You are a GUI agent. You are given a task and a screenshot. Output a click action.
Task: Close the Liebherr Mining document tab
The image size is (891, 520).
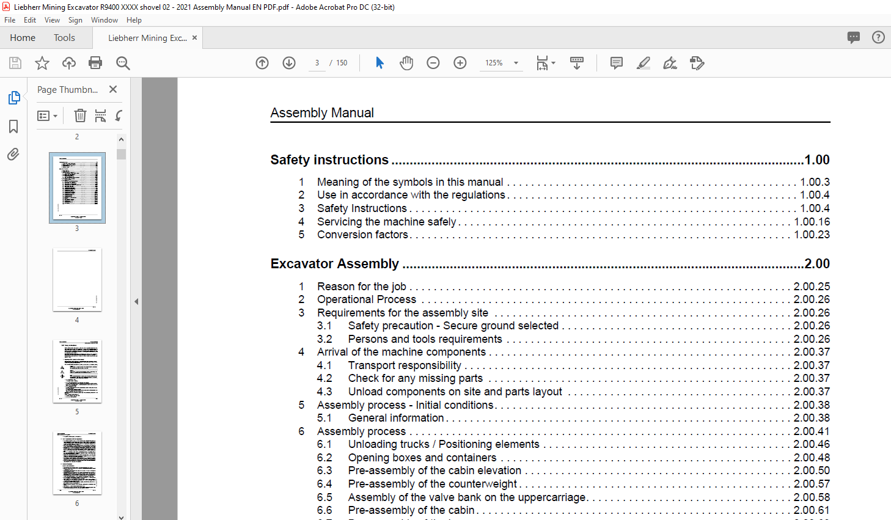(x=194, y=38)
